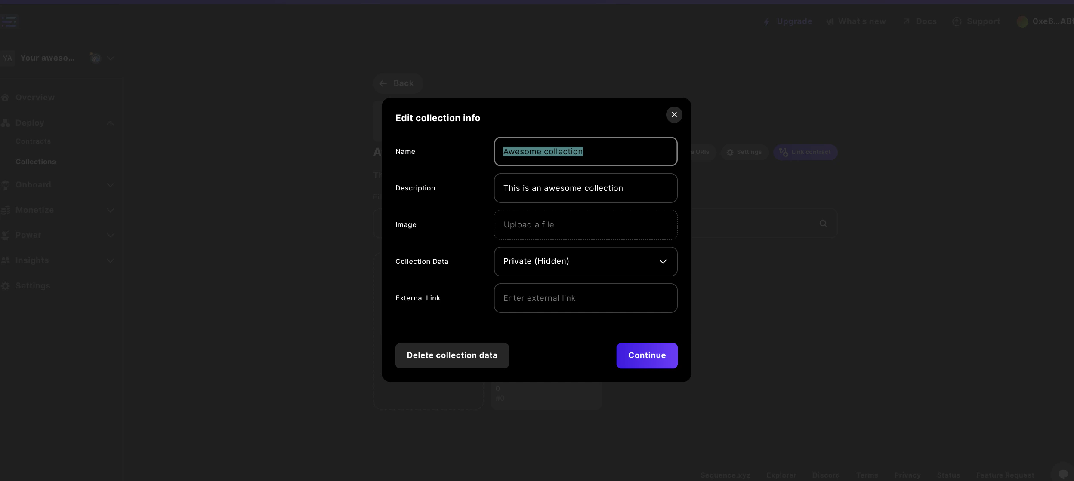Open the Collections sidebar item
This screenshot has height=481, width=1074.
point(36,162)
